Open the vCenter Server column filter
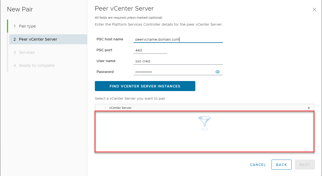Viewport: 322px width, 176px height. point(309,108)
